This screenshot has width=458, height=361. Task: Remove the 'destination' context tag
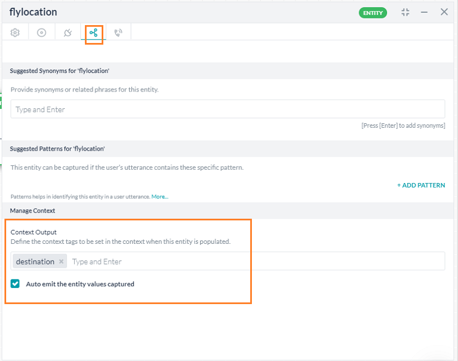point(61,262)
